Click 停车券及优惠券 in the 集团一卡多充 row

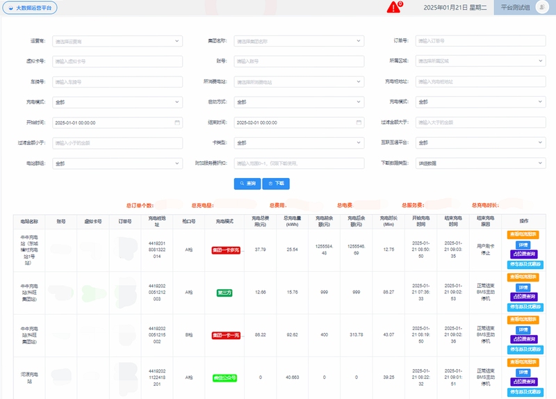pyautogui.click(x=525, y=264)
